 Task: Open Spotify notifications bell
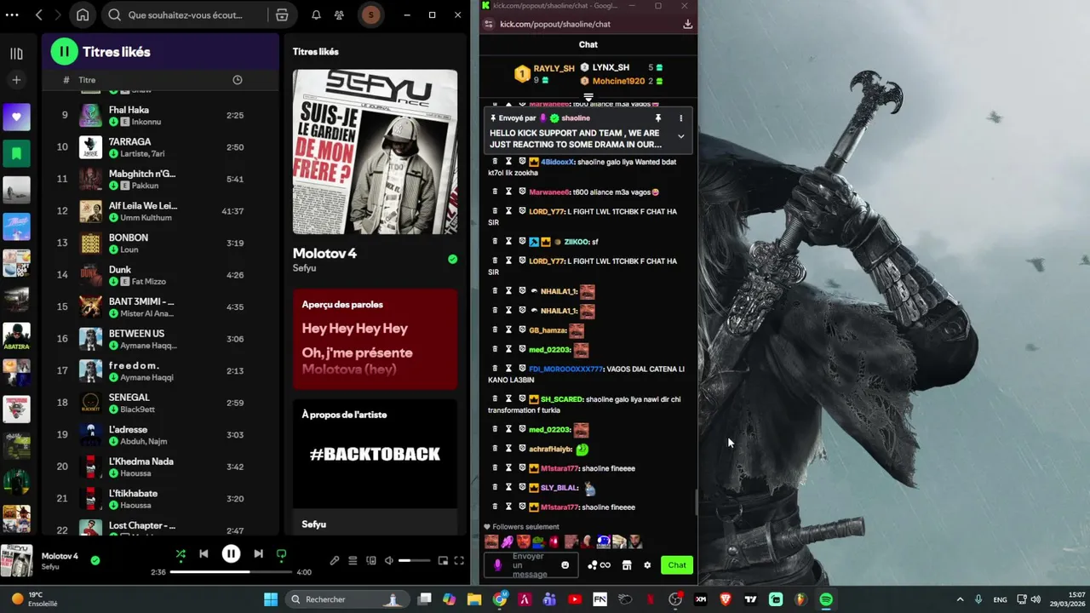[x=316, y=15]
